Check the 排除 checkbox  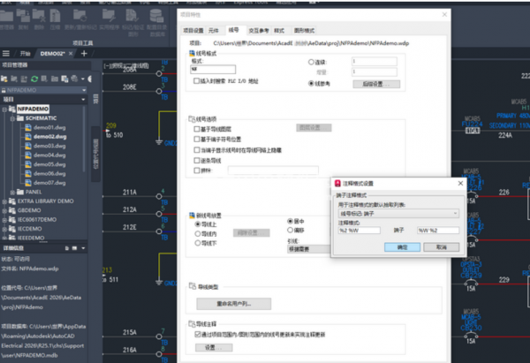pyautogui.click(x=197, y=170)
